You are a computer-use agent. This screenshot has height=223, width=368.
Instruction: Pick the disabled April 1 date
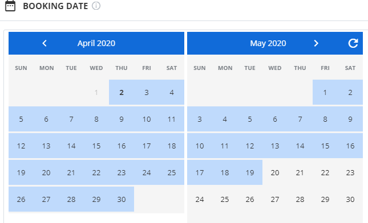click(x=96, y=92)
